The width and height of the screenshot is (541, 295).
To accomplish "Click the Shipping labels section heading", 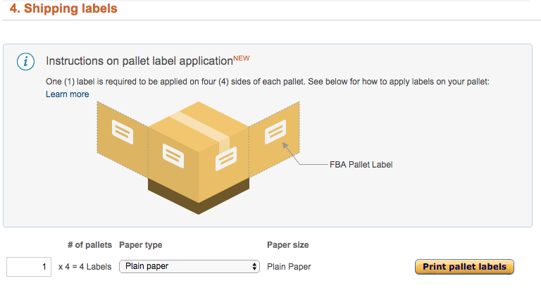I will [63, 8].
